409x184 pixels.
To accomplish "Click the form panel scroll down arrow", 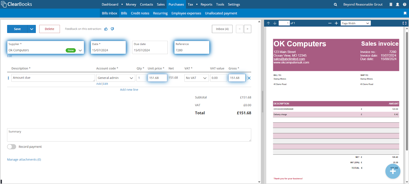I will pyautogui.click(x=259, y=182).
